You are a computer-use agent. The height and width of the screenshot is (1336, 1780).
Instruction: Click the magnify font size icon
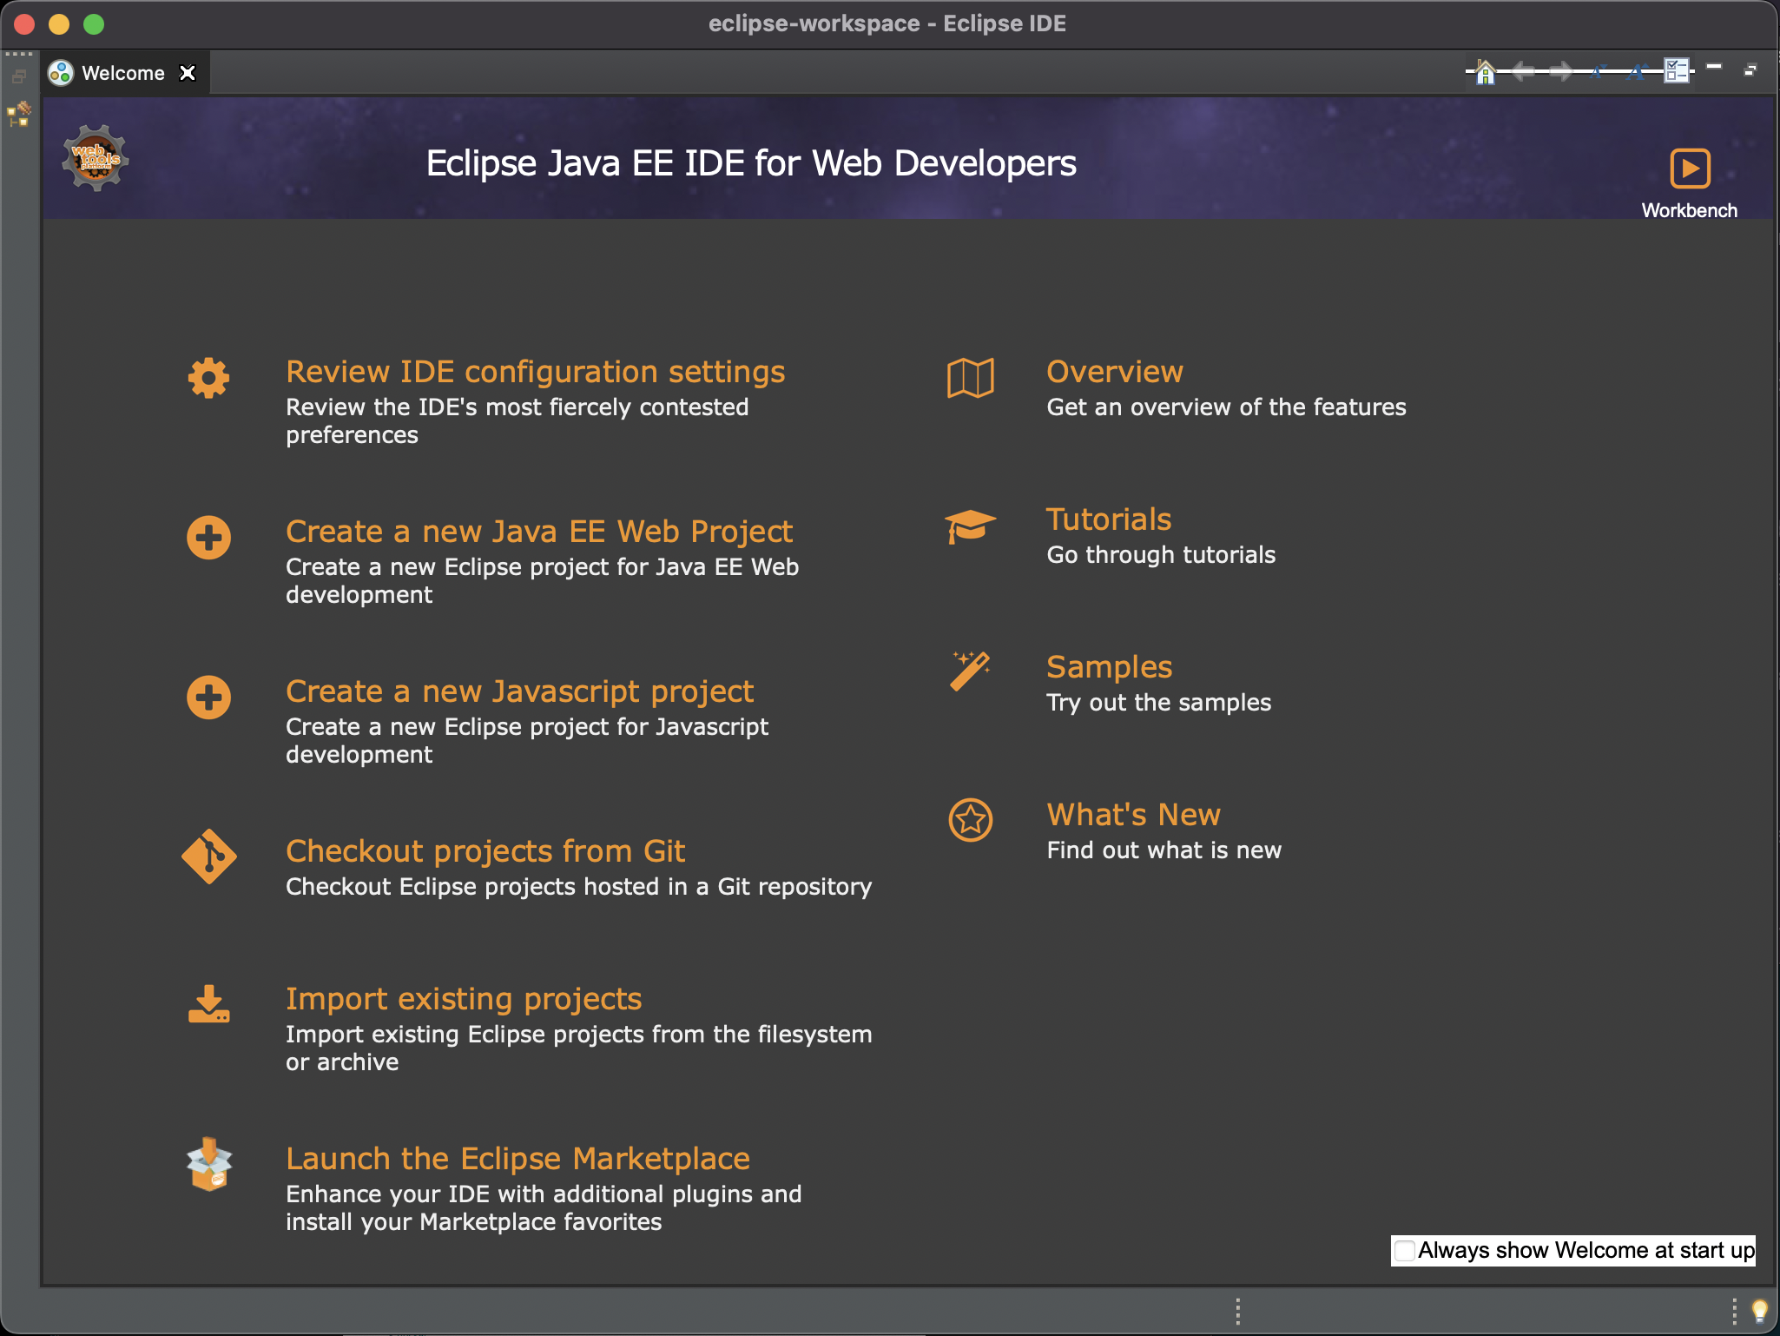1638,72
